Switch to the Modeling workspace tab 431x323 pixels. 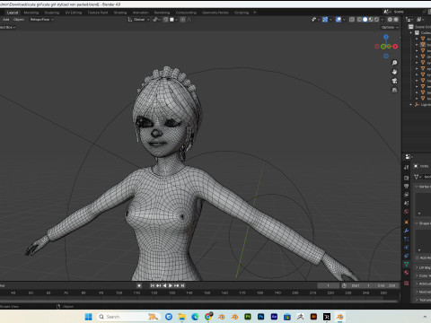pos(31,13)
